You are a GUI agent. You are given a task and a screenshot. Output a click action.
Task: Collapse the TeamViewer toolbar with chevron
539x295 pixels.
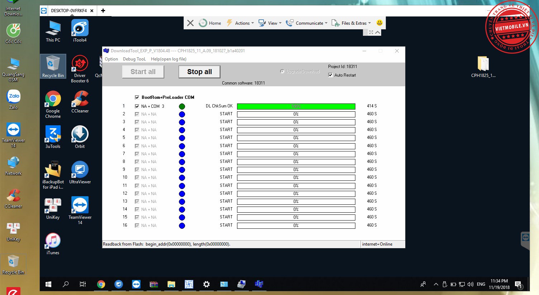click(x=378, y=32)
